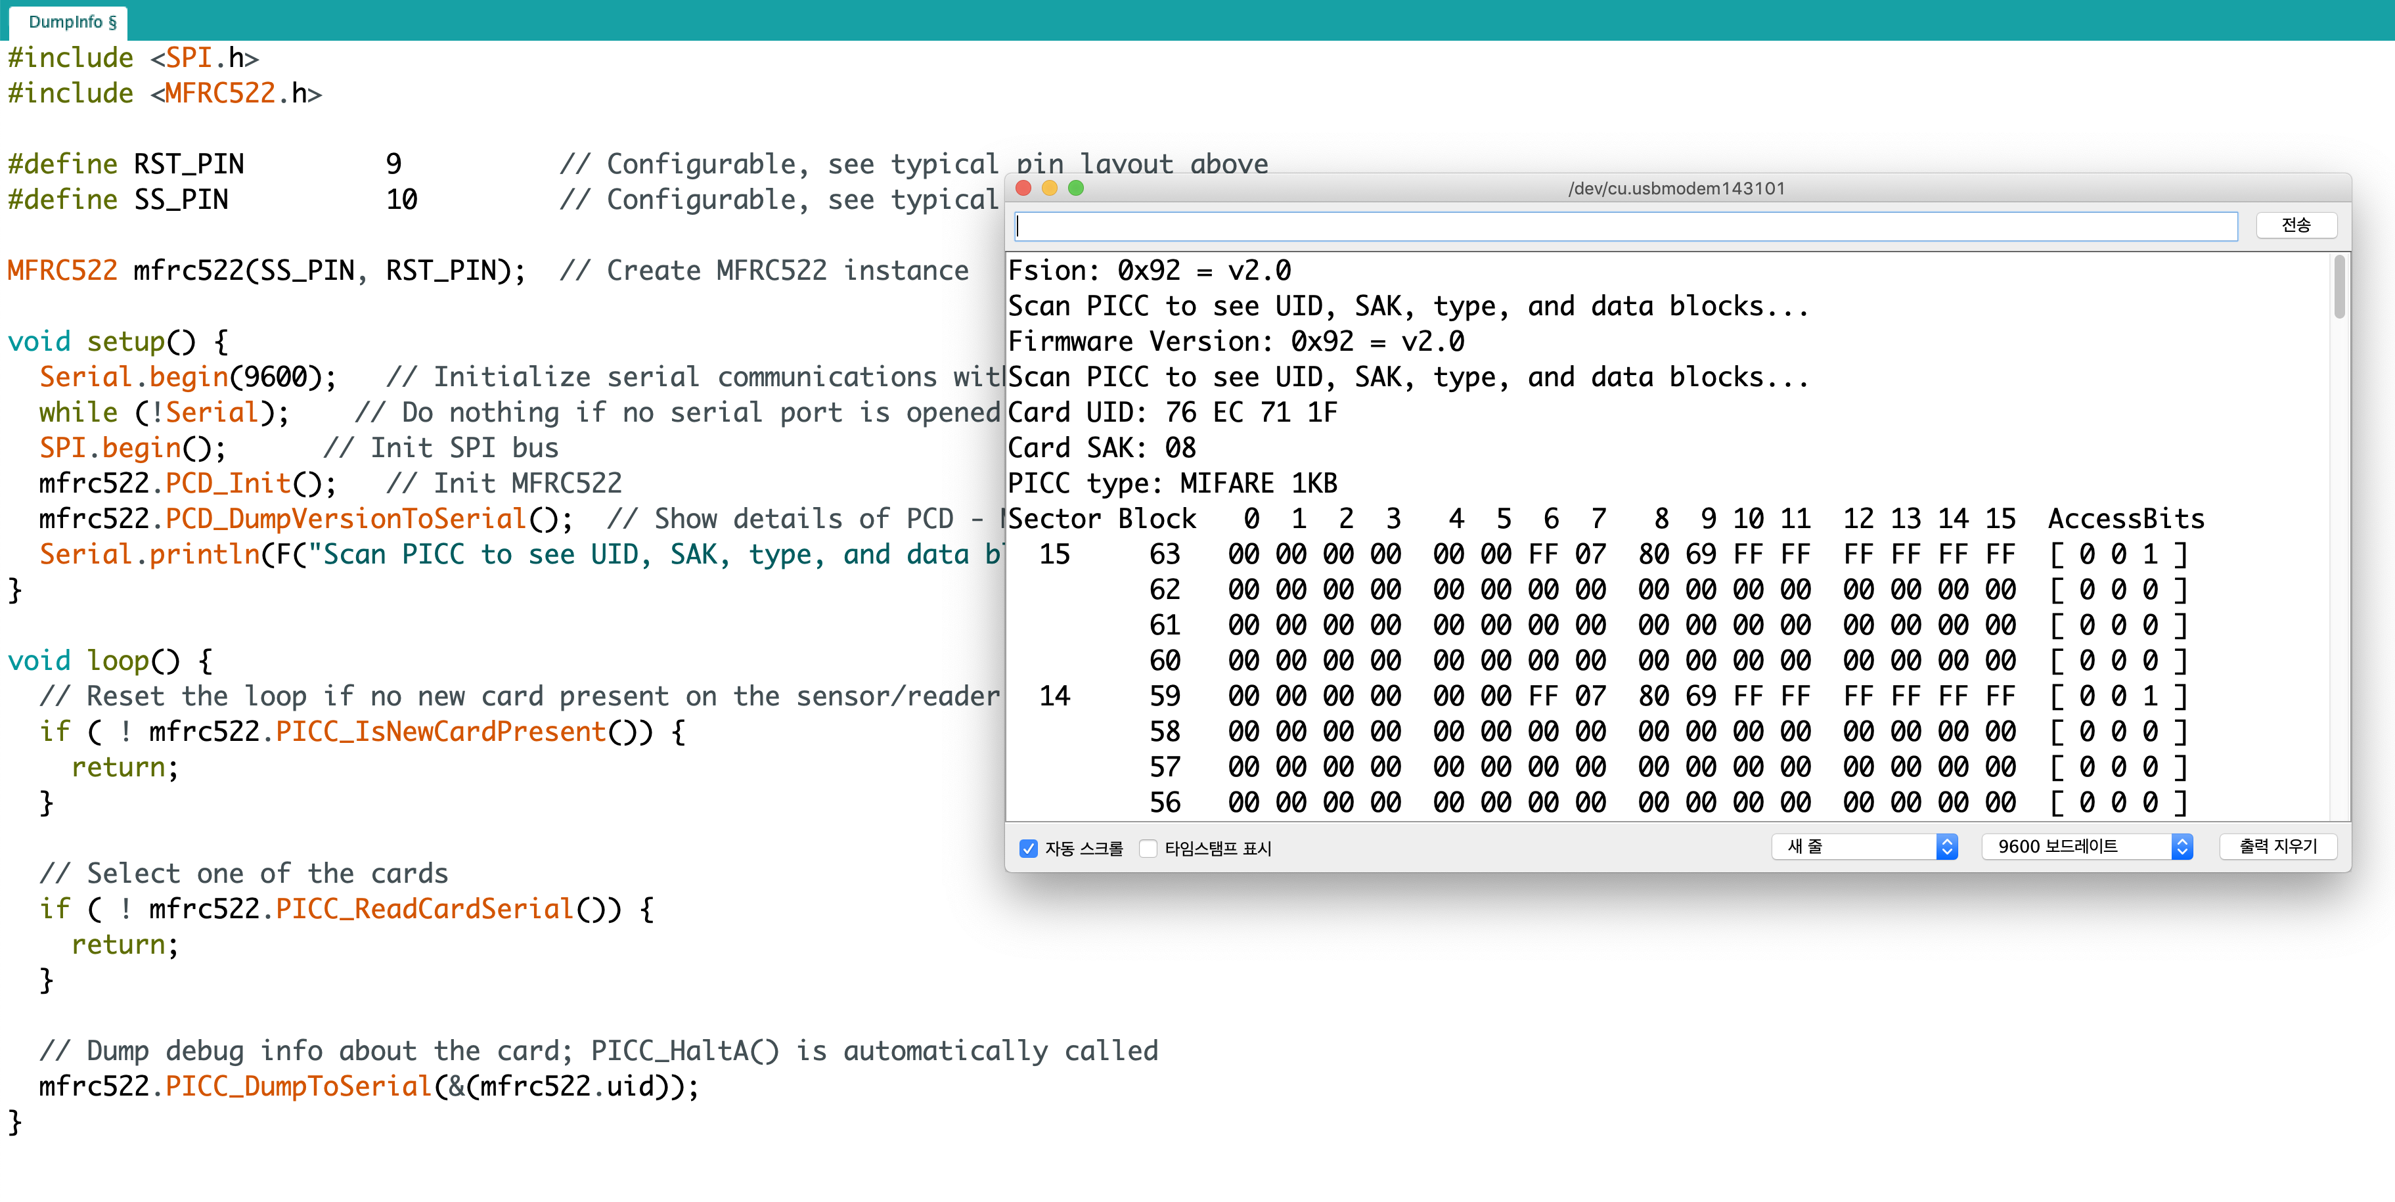Switch to the DumpInfo sketch tab
The width and height of the screenshot is (2395, 1202).
tap(72, 22)
